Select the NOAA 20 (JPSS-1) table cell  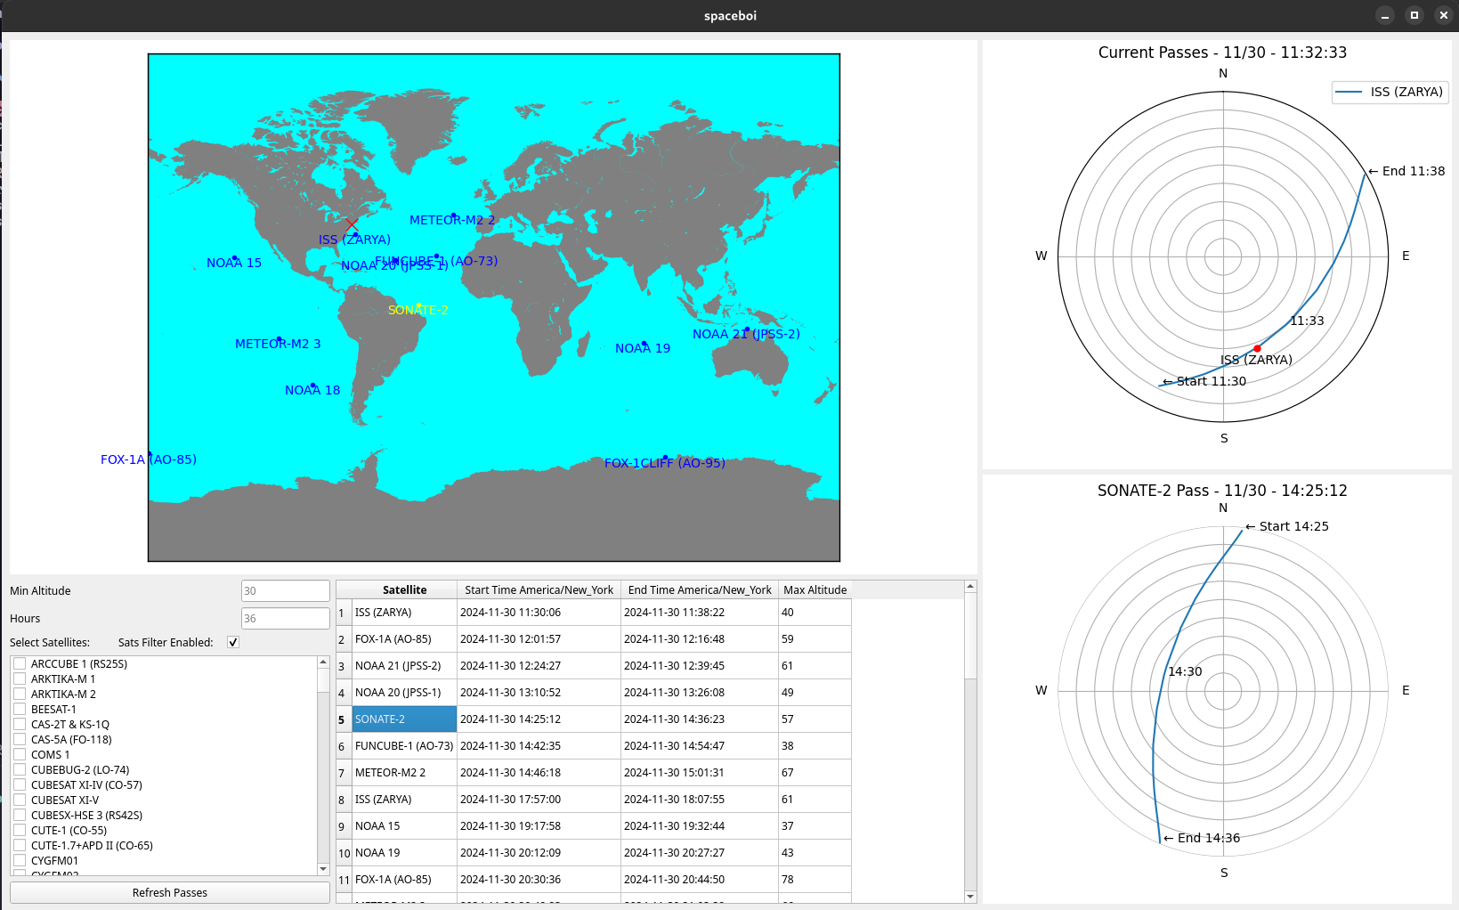coord(405,693)
